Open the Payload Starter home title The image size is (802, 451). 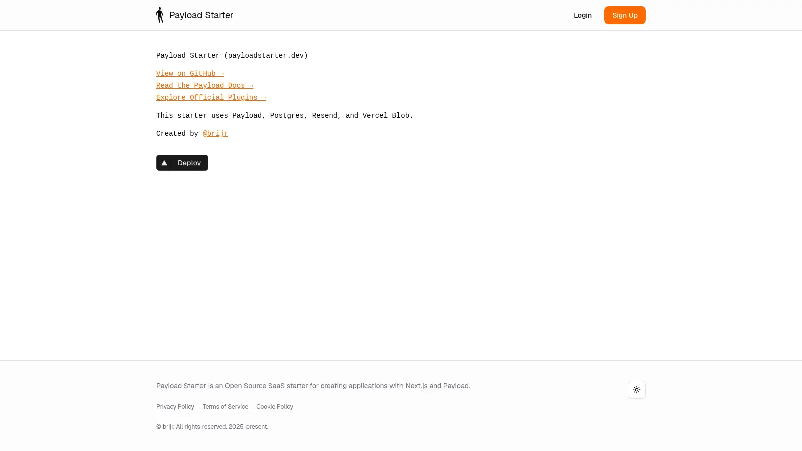tap(201, 15)
